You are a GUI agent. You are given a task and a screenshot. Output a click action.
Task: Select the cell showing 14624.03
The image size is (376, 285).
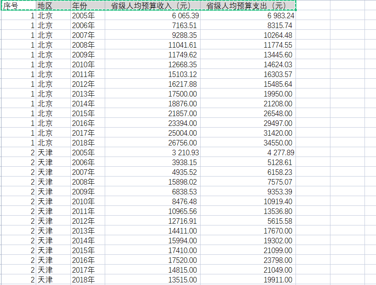coord(248,64)
